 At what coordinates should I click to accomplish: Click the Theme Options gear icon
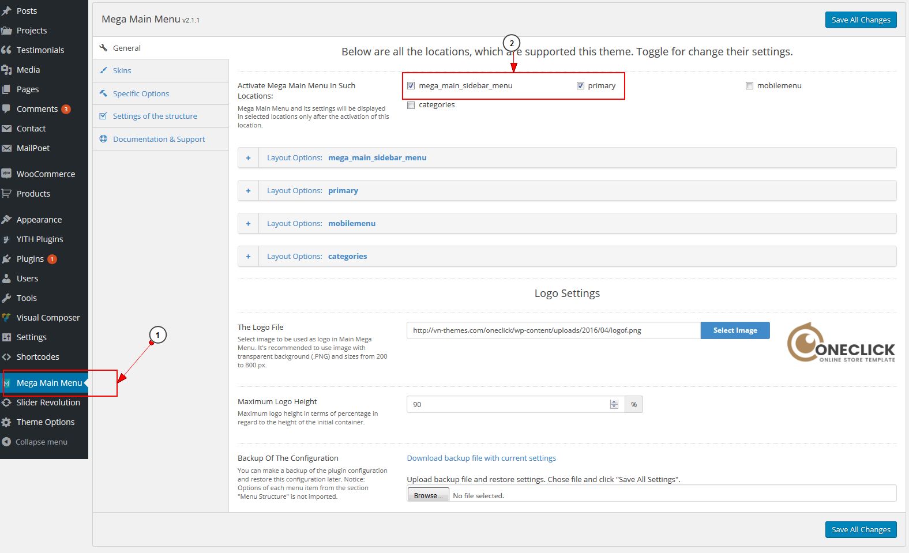pos(6,422)
